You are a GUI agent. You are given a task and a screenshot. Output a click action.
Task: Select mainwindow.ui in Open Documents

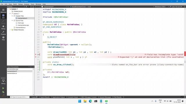12,73
